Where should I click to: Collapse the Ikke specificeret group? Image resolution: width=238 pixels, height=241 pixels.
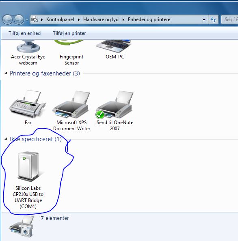coord(6,139)
